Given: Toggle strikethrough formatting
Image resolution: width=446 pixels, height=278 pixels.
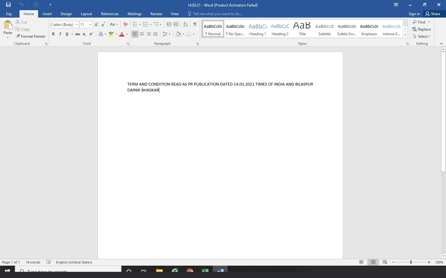Looking at the screenshot, I should click(78, 34).
